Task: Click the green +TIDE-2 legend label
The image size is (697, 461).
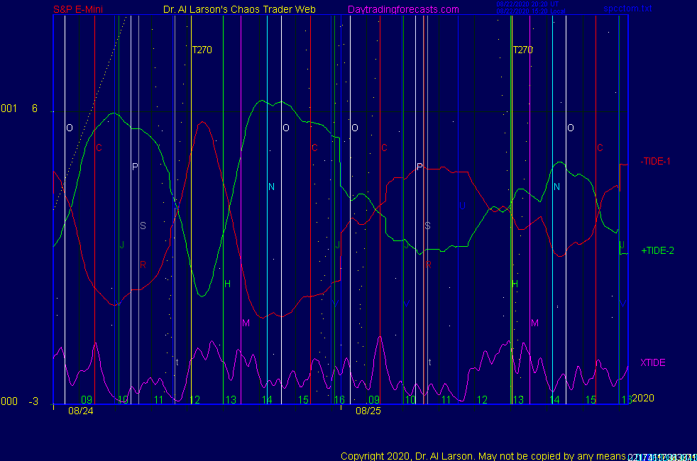Action: pyautogui.click(x=657, y=250)
